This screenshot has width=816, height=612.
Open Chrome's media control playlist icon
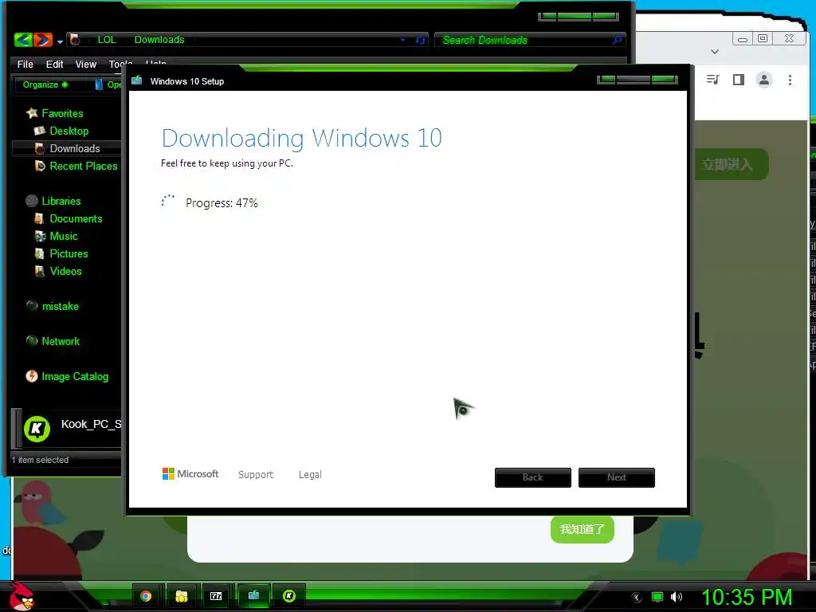[x=712, y=80]
